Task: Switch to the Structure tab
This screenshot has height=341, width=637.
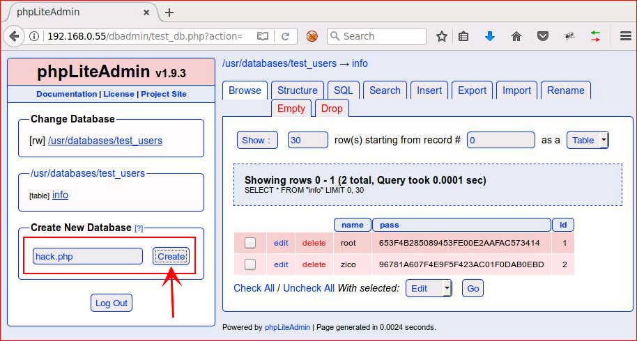Action: (x=298, y=90)
